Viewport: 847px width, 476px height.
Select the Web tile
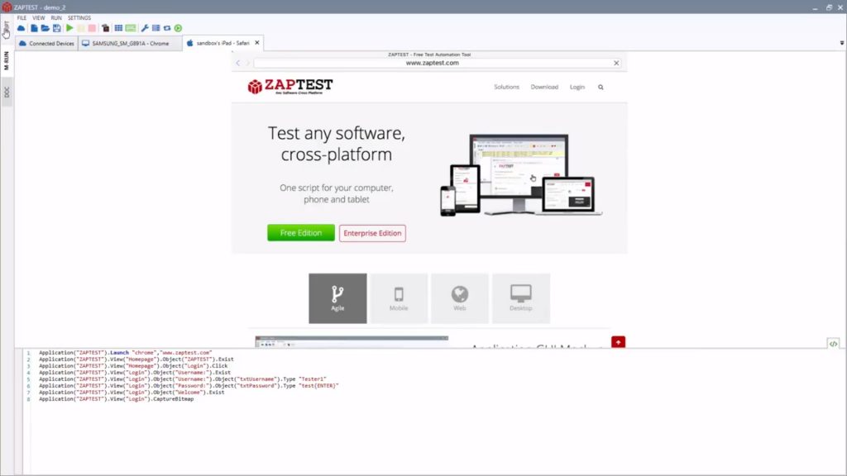[460, 298]
